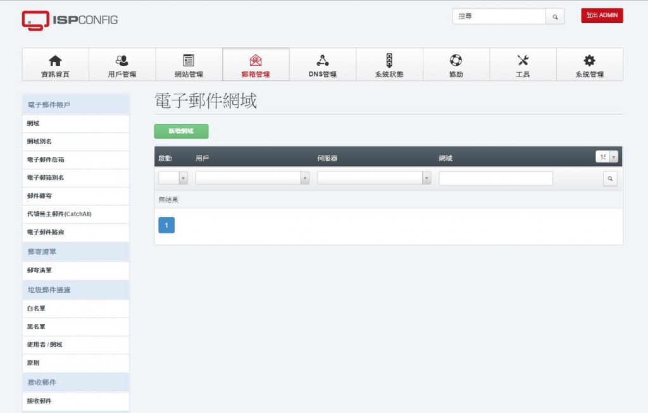Select 黑名單 in the sidebar

(76, 327)
